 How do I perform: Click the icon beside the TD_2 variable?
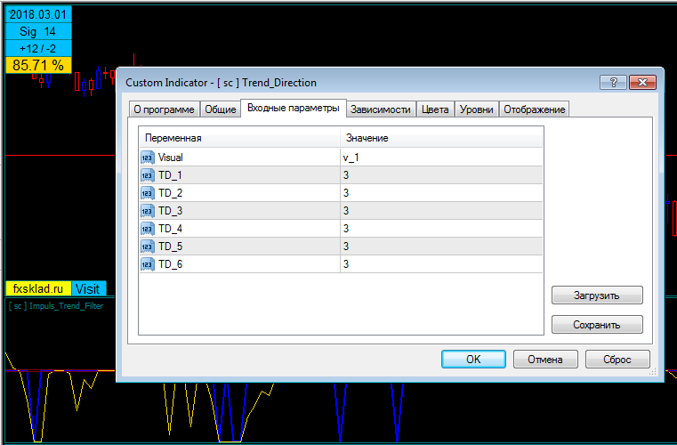click(x=147, y=193)
